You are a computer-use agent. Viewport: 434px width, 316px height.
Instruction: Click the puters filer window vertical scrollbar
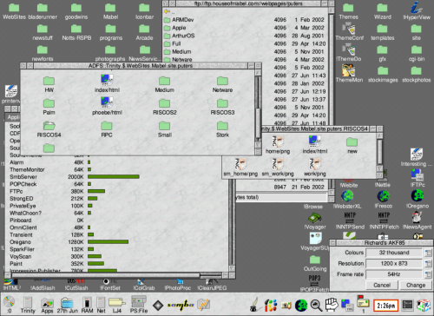click(258, 109)
